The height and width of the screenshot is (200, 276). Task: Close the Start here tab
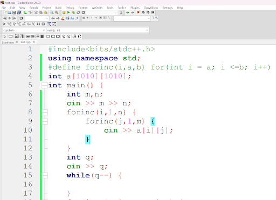[17, 42]
